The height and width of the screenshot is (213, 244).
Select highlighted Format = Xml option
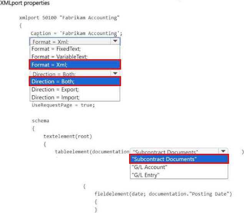coord(75,65)
